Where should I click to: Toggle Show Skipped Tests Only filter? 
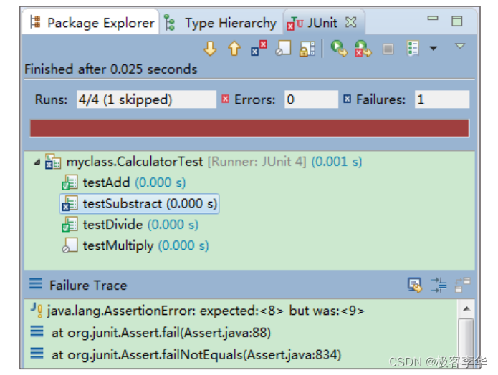point(283,48)
